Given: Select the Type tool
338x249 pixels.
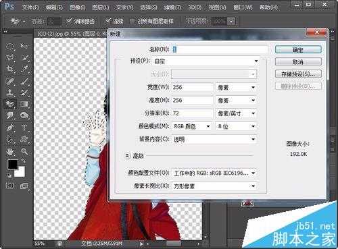Looking at the screenshot, I should coord(24,128).
